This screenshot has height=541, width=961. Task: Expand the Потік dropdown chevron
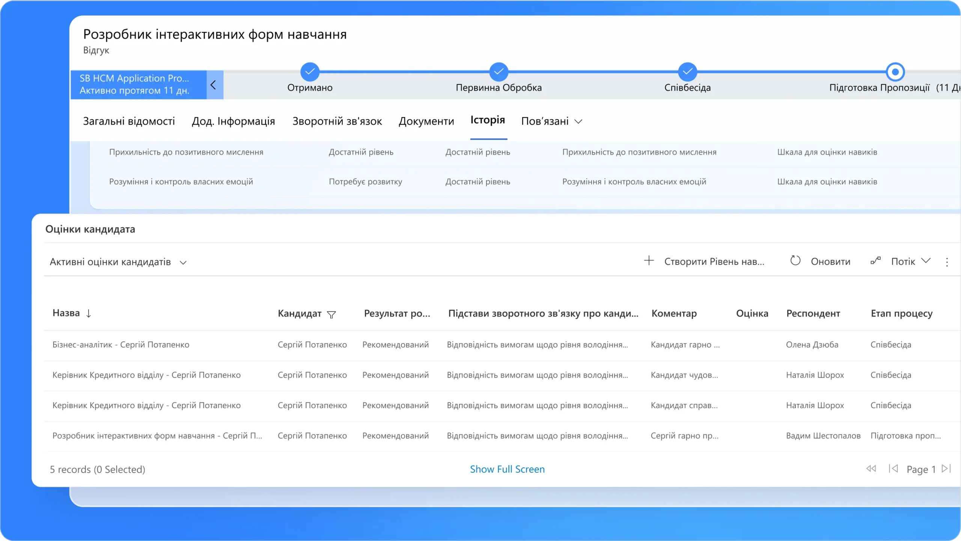pyautogui.click(x=926, y=261)
